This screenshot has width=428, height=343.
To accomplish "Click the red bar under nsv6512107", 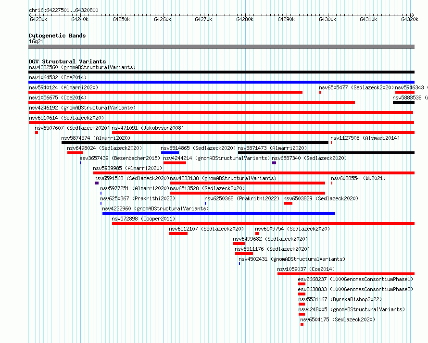I will coord(178,233).
